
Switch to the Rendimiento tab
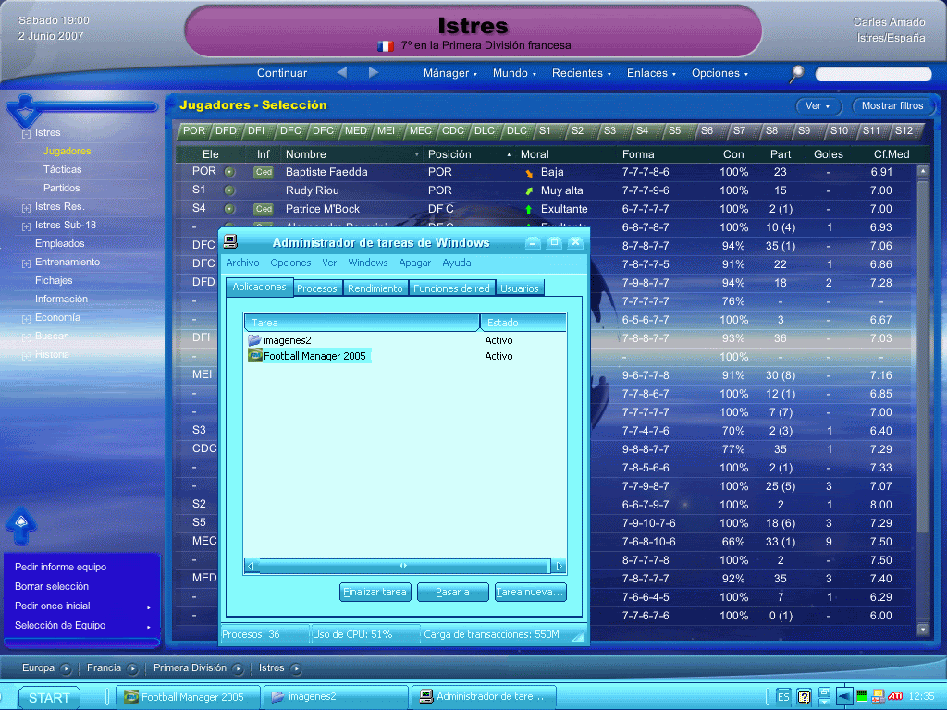375,288
